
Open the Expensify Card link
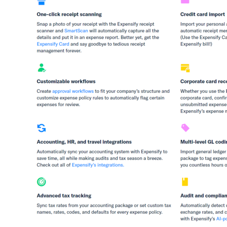53,44
